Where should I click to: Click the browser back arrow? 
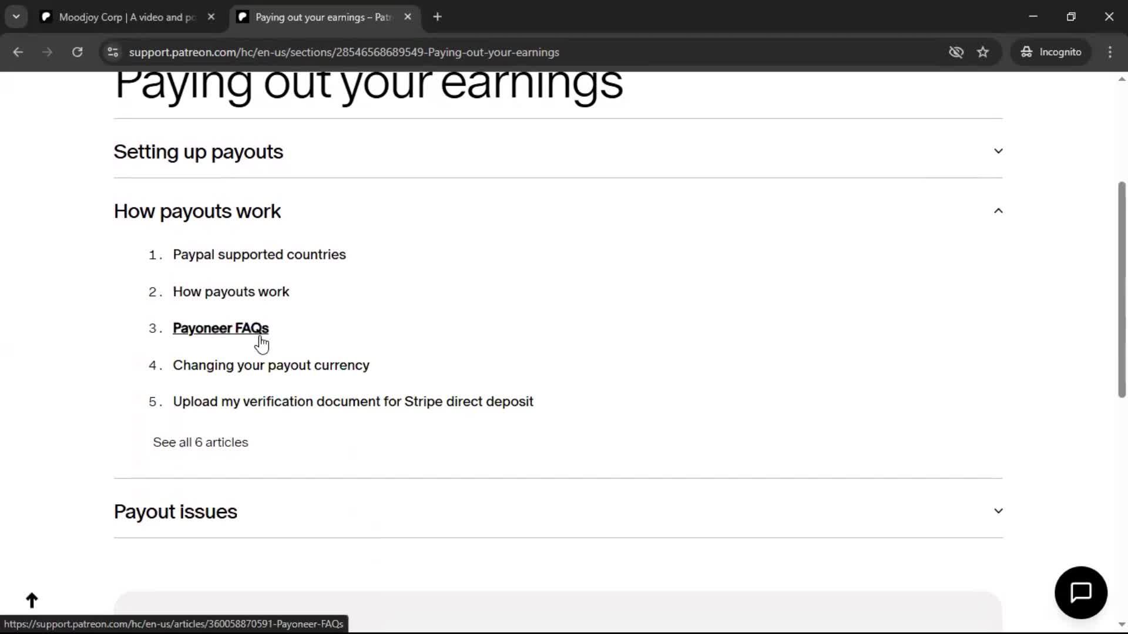[x=18, y=52]
